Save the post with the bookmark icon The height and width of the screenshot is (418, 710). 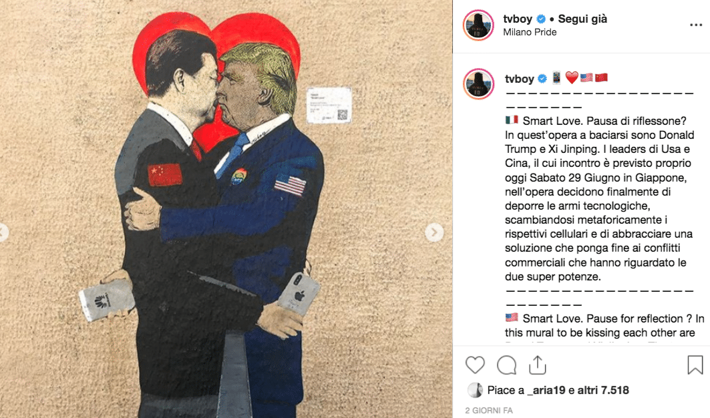coord(695,365)
